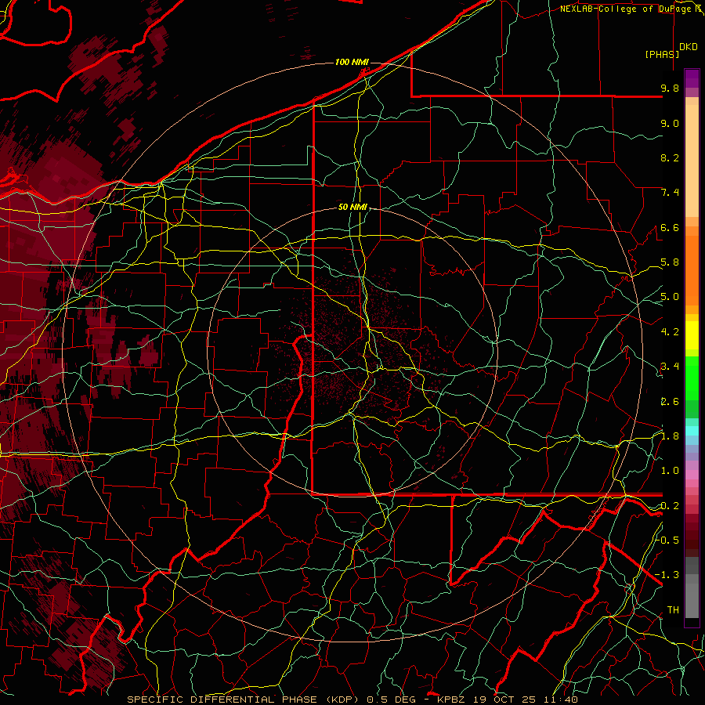This screenshot has height=705, width=705.
Task: Click the cyan segment of the color bar
Action: tap(692, 430)
